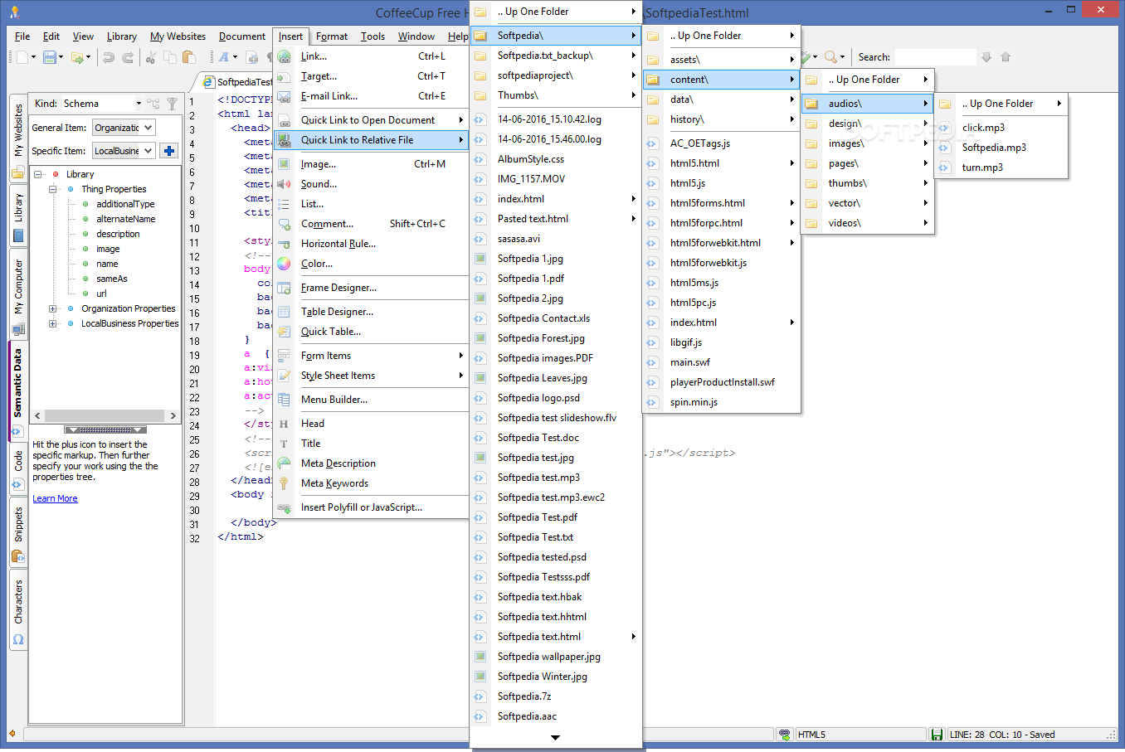Click the Library book sidebar icon
The image size is (1125, 752).
[18, 235]
